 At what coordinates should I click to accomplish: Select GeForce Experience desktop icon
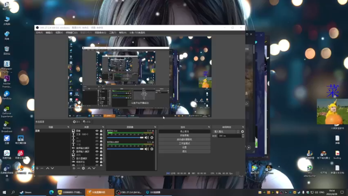click(x=7, y=112)
